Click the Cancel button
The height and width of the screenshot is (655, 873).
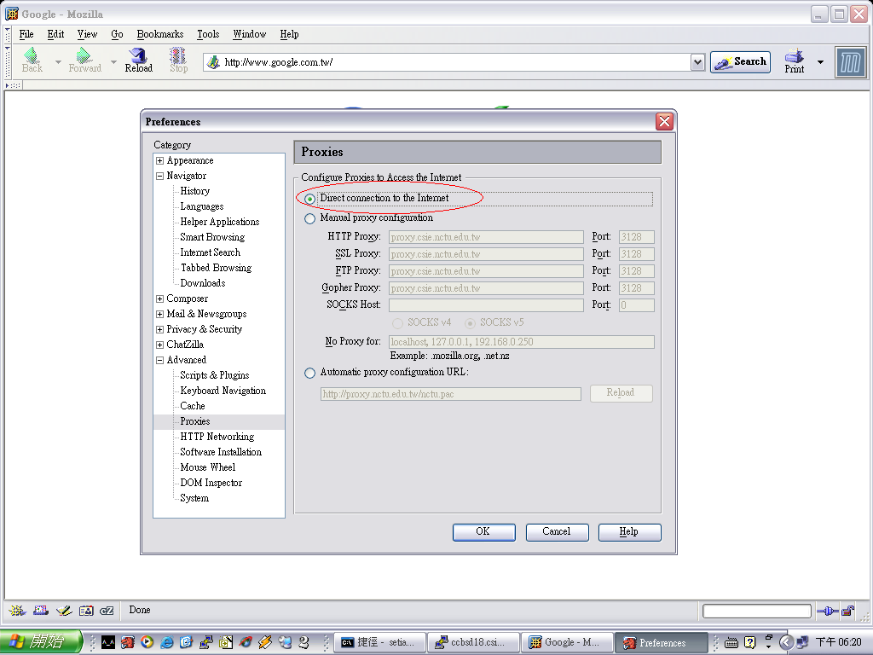(557, 531)
